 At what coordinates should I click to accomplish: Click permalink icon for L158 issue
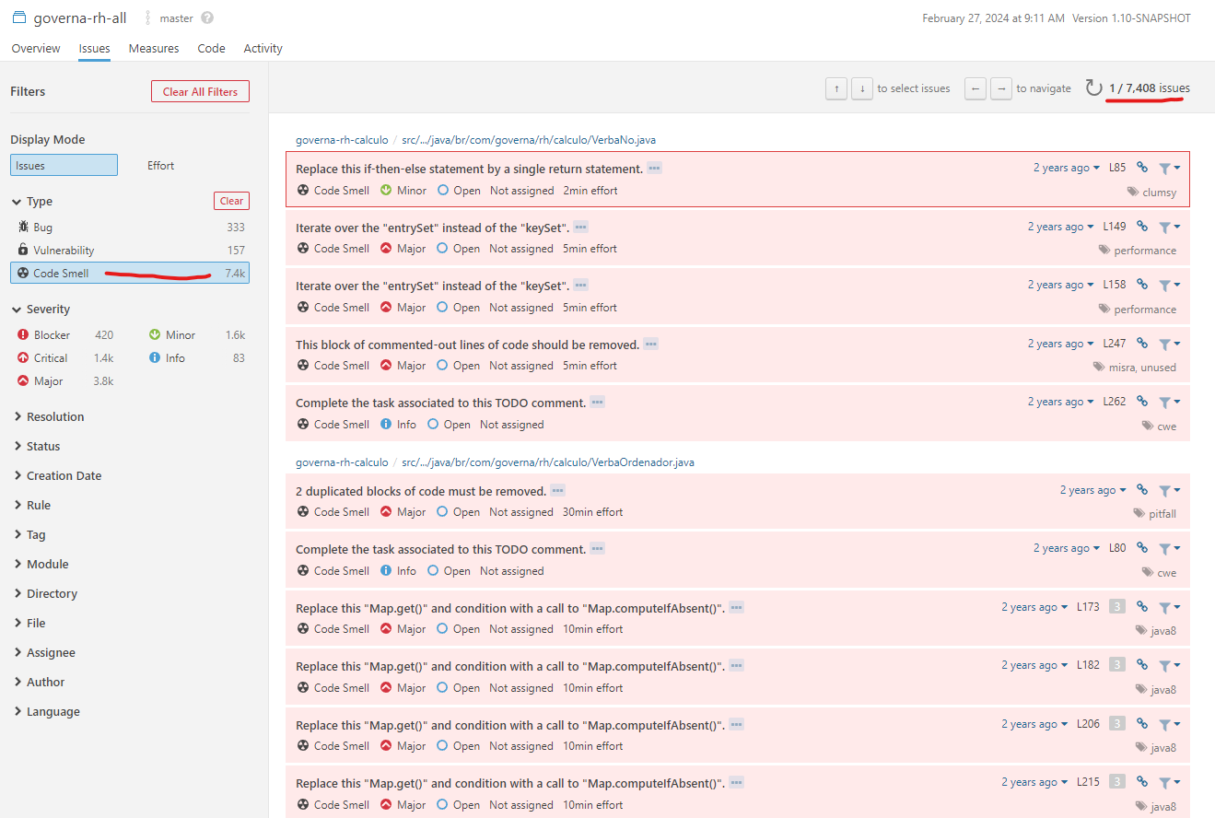click(x=1142, y=285)
